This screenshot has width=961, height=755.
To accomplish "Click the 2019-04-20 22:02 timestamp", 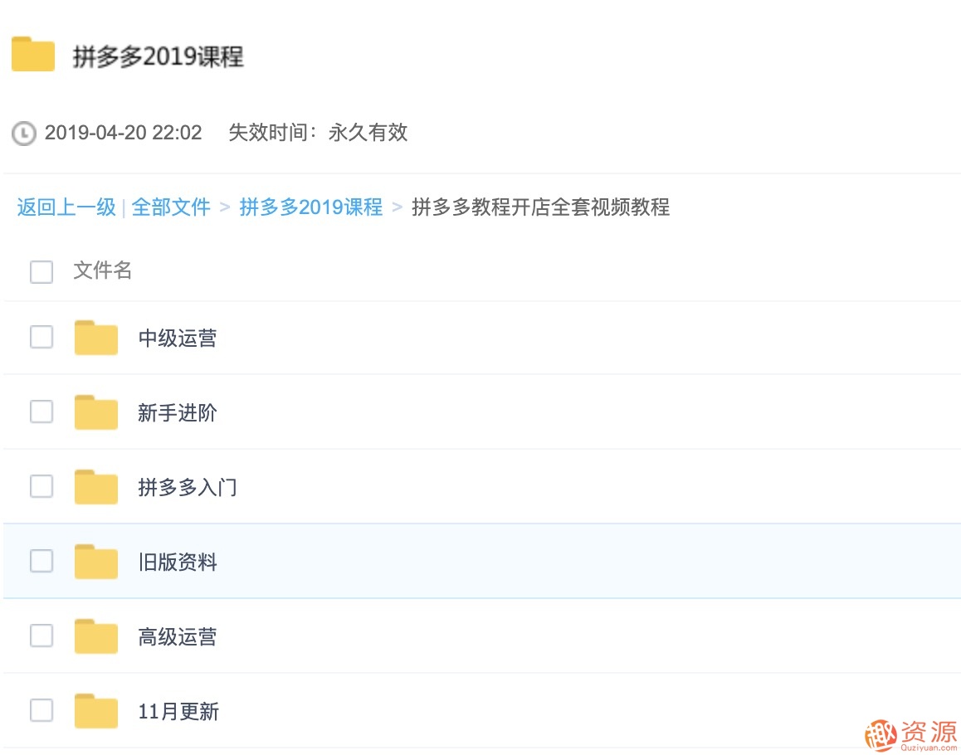I will coord(123,133).
